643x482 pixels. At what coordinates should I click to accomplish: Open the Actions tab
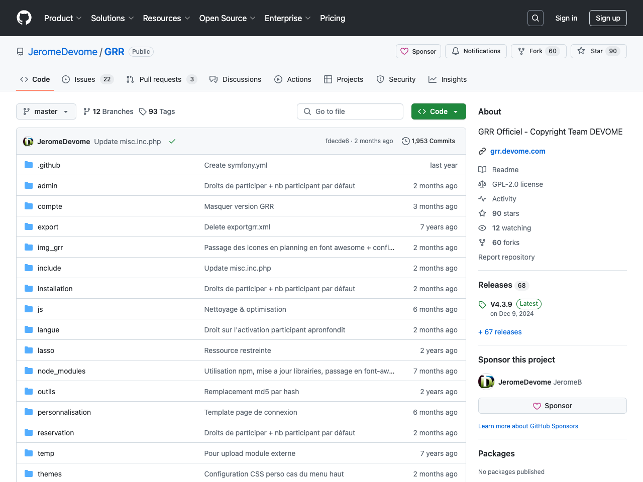293,79
